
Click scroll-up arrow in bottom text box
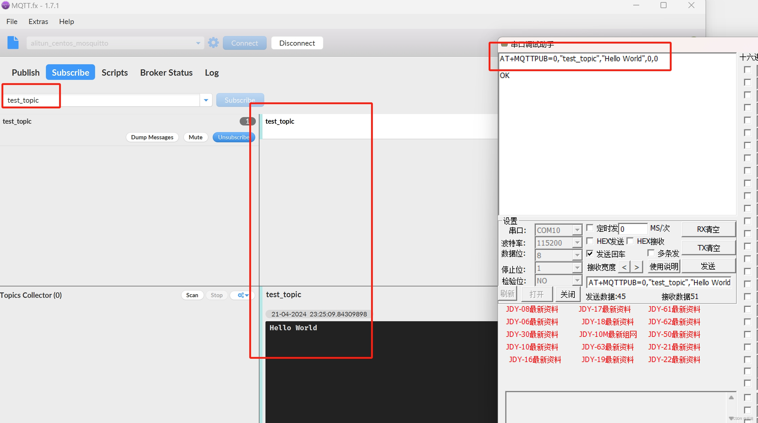pos(731,398)
